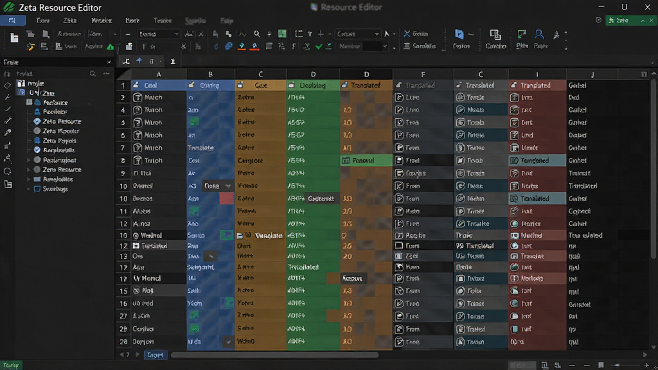This screenshot has width=658, height=370.
Task: Open the last menu bar item on the right
Action: click(227, 20)
